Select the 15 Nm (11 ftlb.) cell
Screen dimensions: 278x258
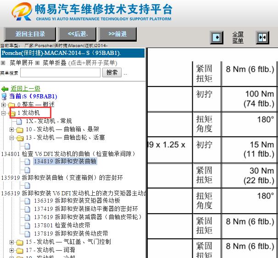pyautogui.click(x=249, y=150)
